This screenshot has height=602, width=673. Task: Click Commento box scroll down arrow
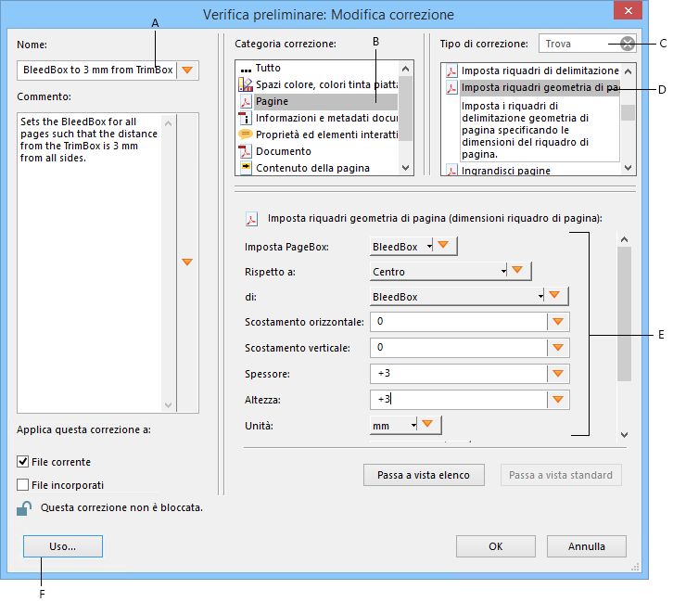click(169, 405)
